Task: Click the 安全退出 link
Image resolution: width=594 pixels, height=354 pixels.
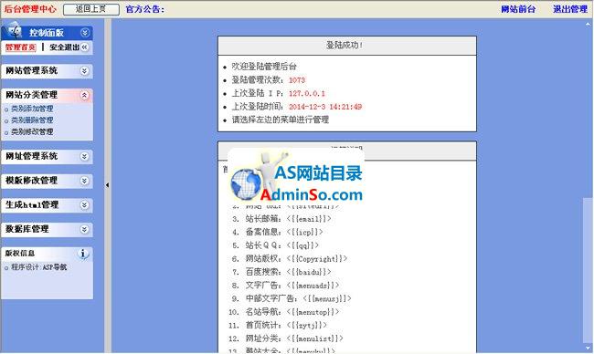Action: (64, 47)
